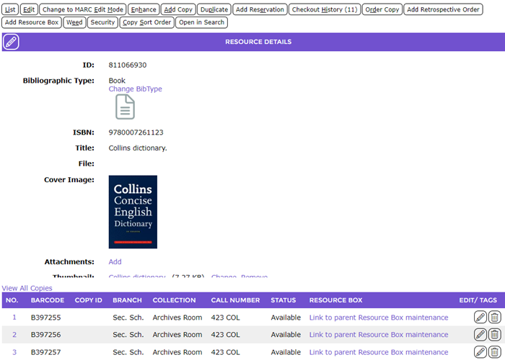
Task: Click the RESOURCE BOX column header
Action: click(336, 300)
